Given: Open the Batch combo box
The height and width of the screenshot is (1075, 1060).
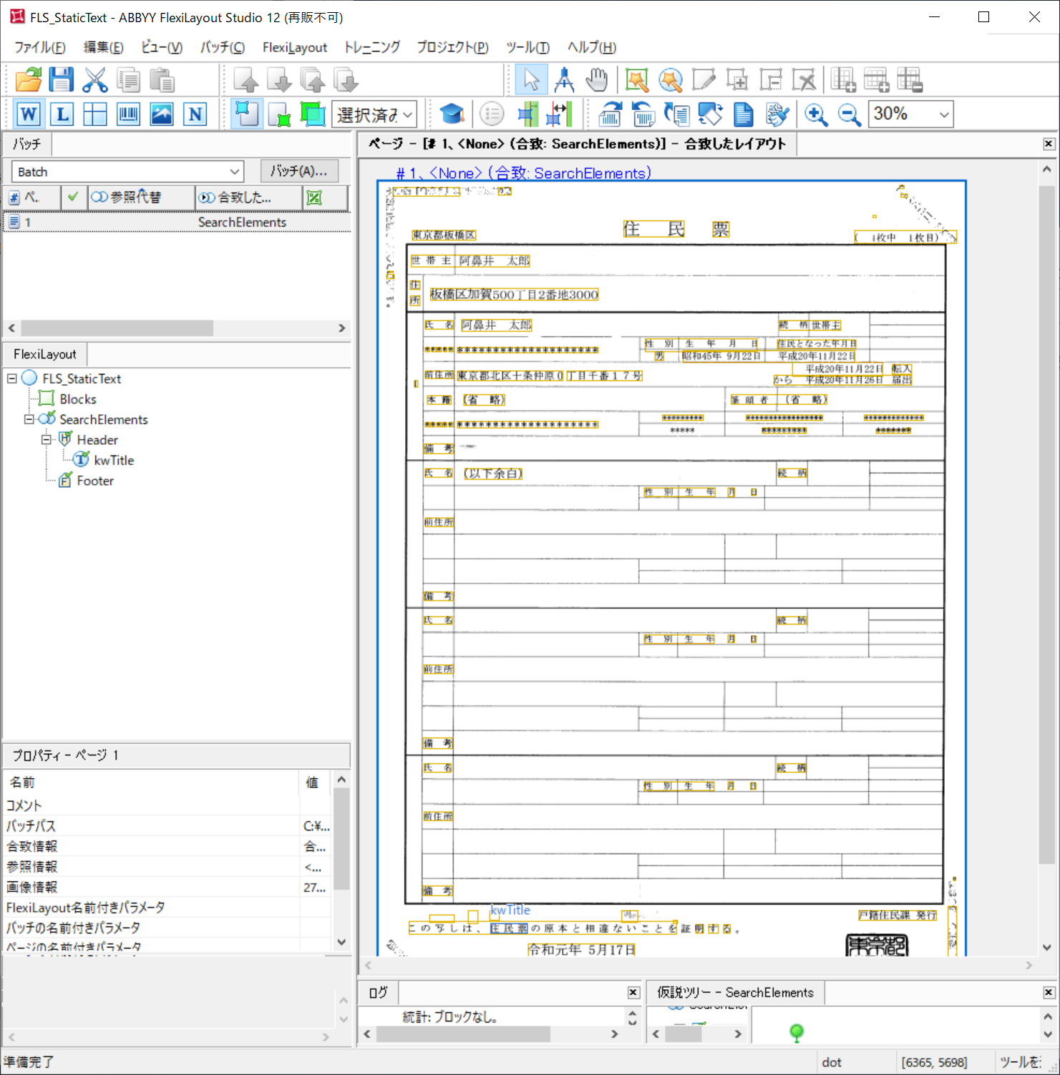Looking at the screenshot, I should coord(127,172).
